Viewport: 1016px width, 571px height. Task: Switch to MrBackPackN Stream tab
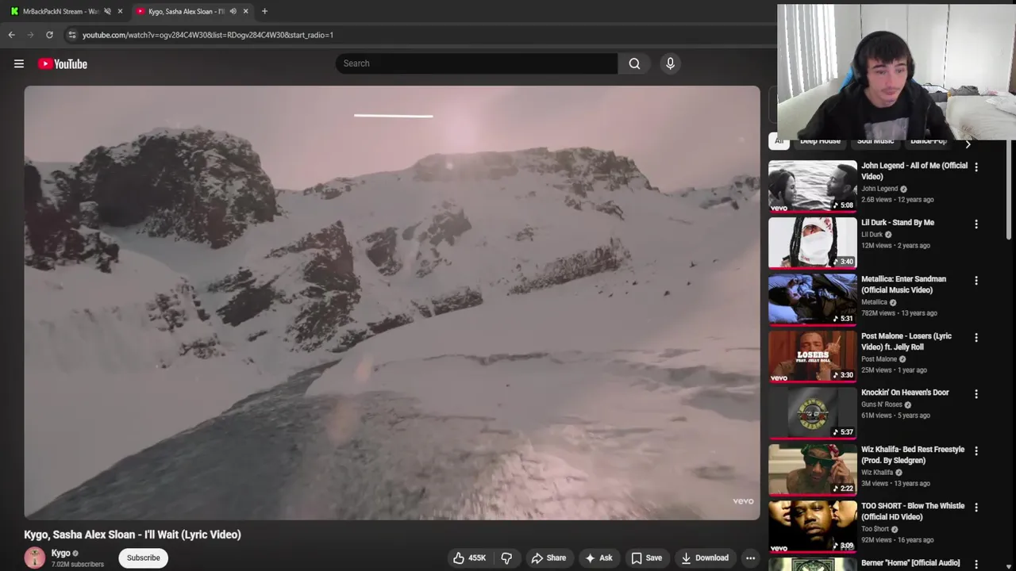click(60, 11)
